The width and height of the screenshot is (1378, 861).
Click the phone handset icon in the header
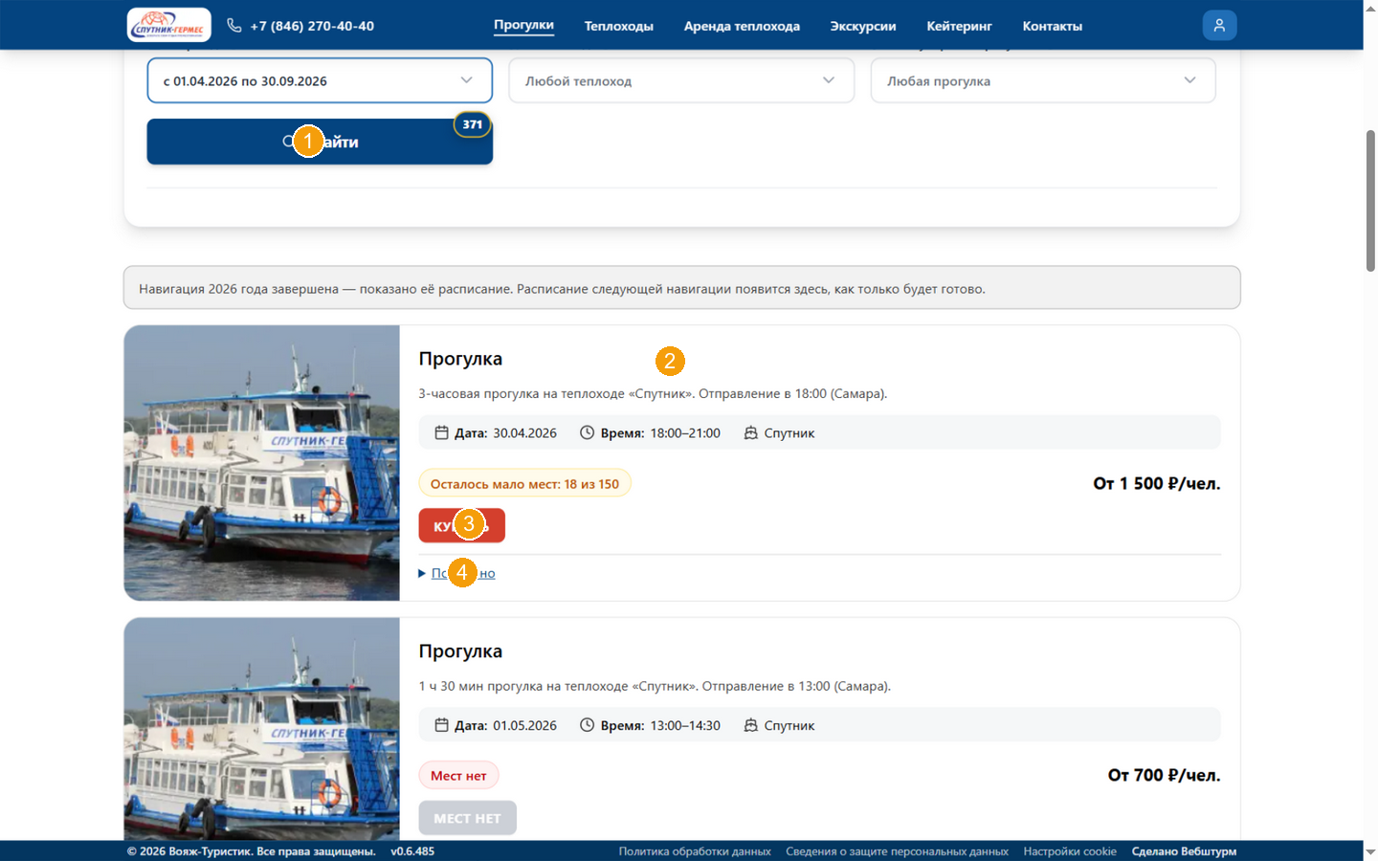click(x=234, y=26)
